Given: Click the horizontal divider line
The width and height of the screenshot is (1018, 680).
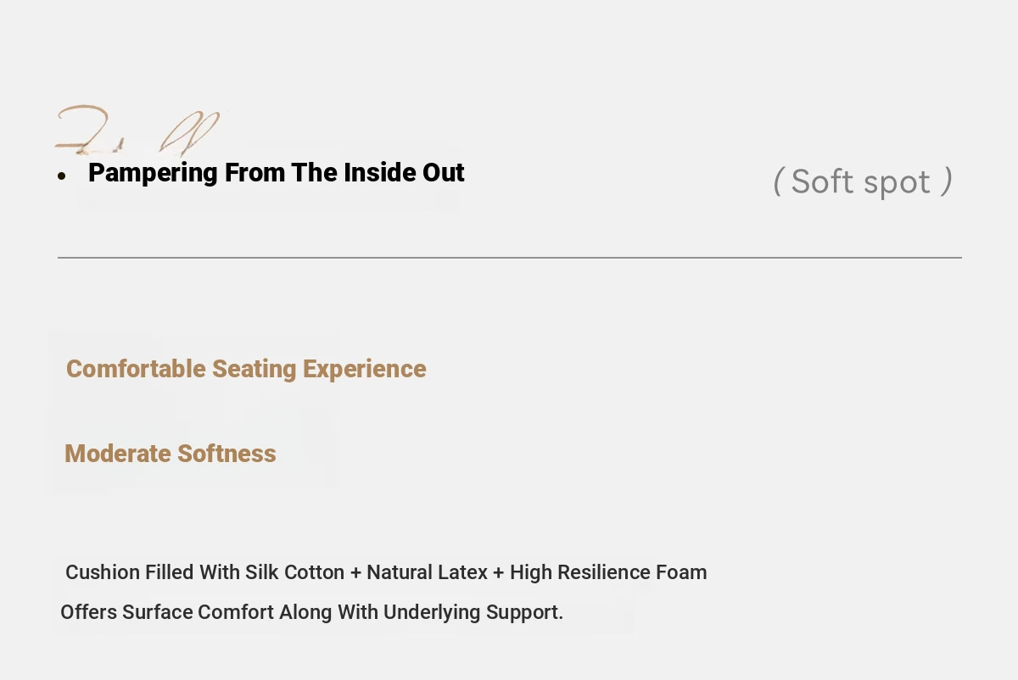Looking at the screenshot, I should tap(510, 257).
